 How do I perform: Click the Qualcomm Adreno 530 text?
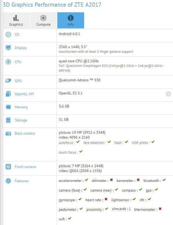coord(80,80)
